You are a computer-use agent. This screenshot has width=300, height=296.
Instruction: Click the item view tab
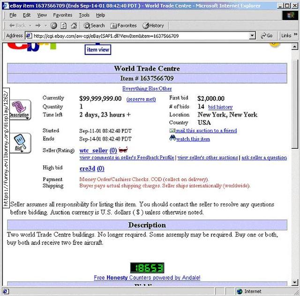pos(98,50)
